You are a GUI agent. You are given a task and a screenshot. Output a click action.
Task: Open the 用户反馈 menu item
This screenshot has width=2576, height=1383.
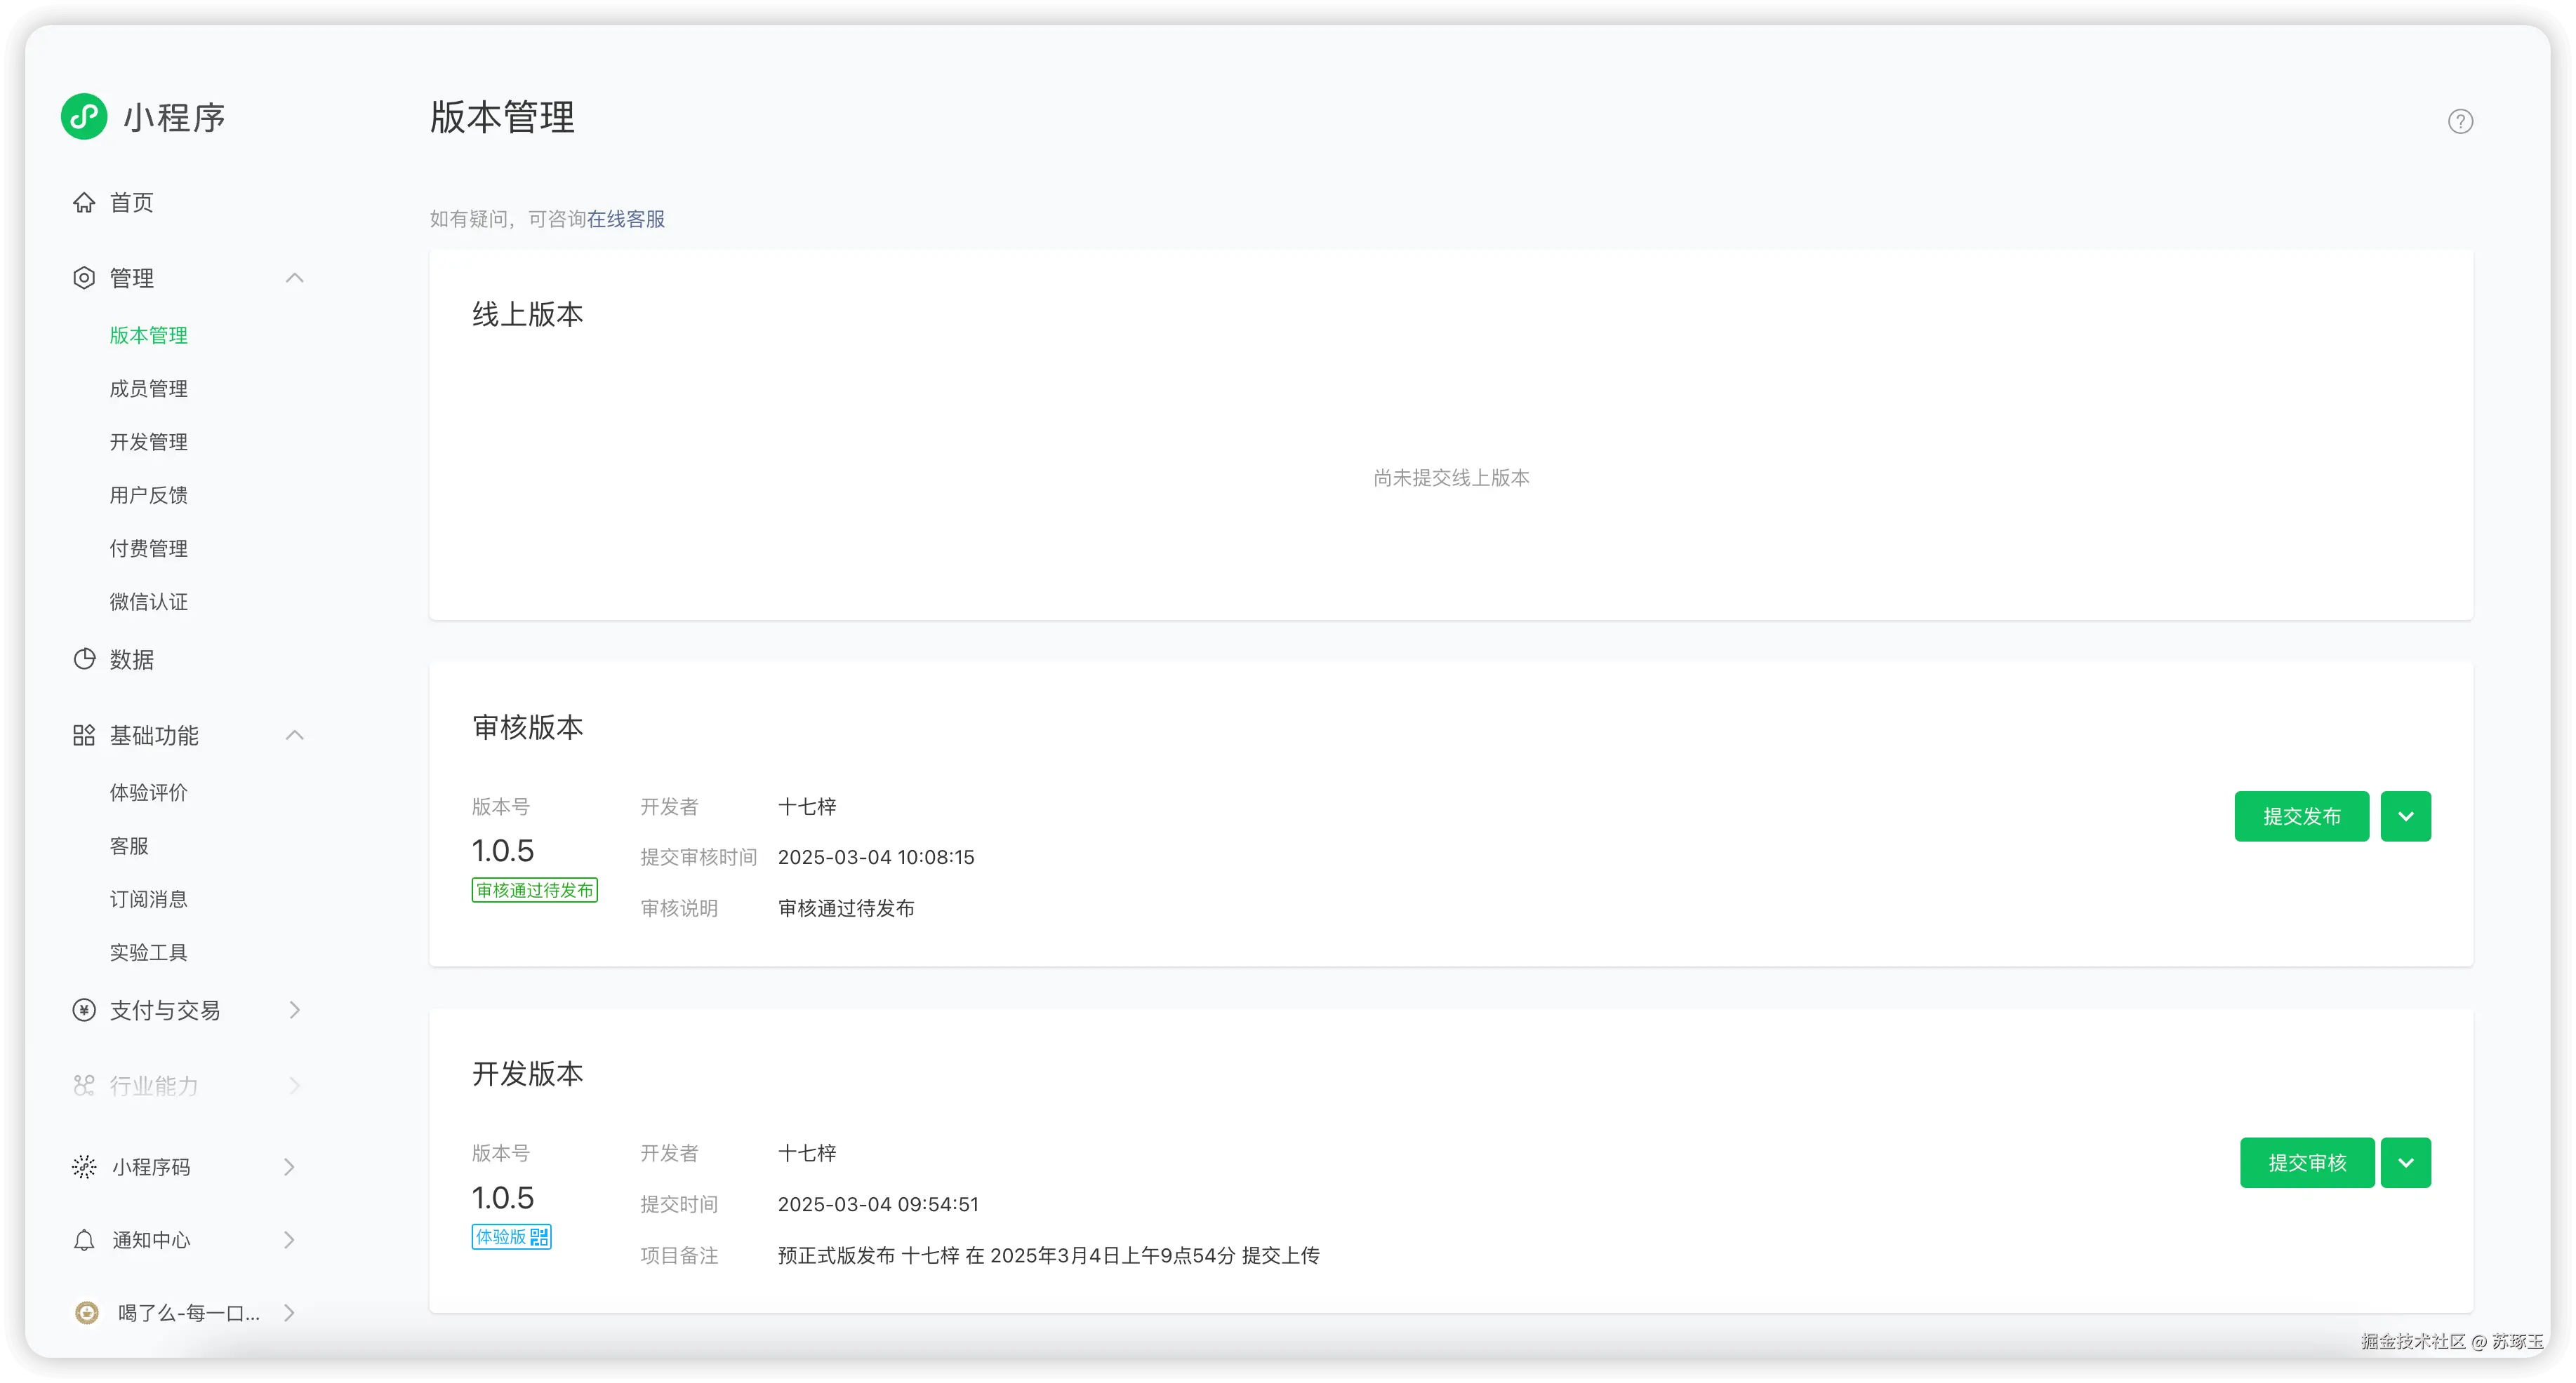click(148, 494)
